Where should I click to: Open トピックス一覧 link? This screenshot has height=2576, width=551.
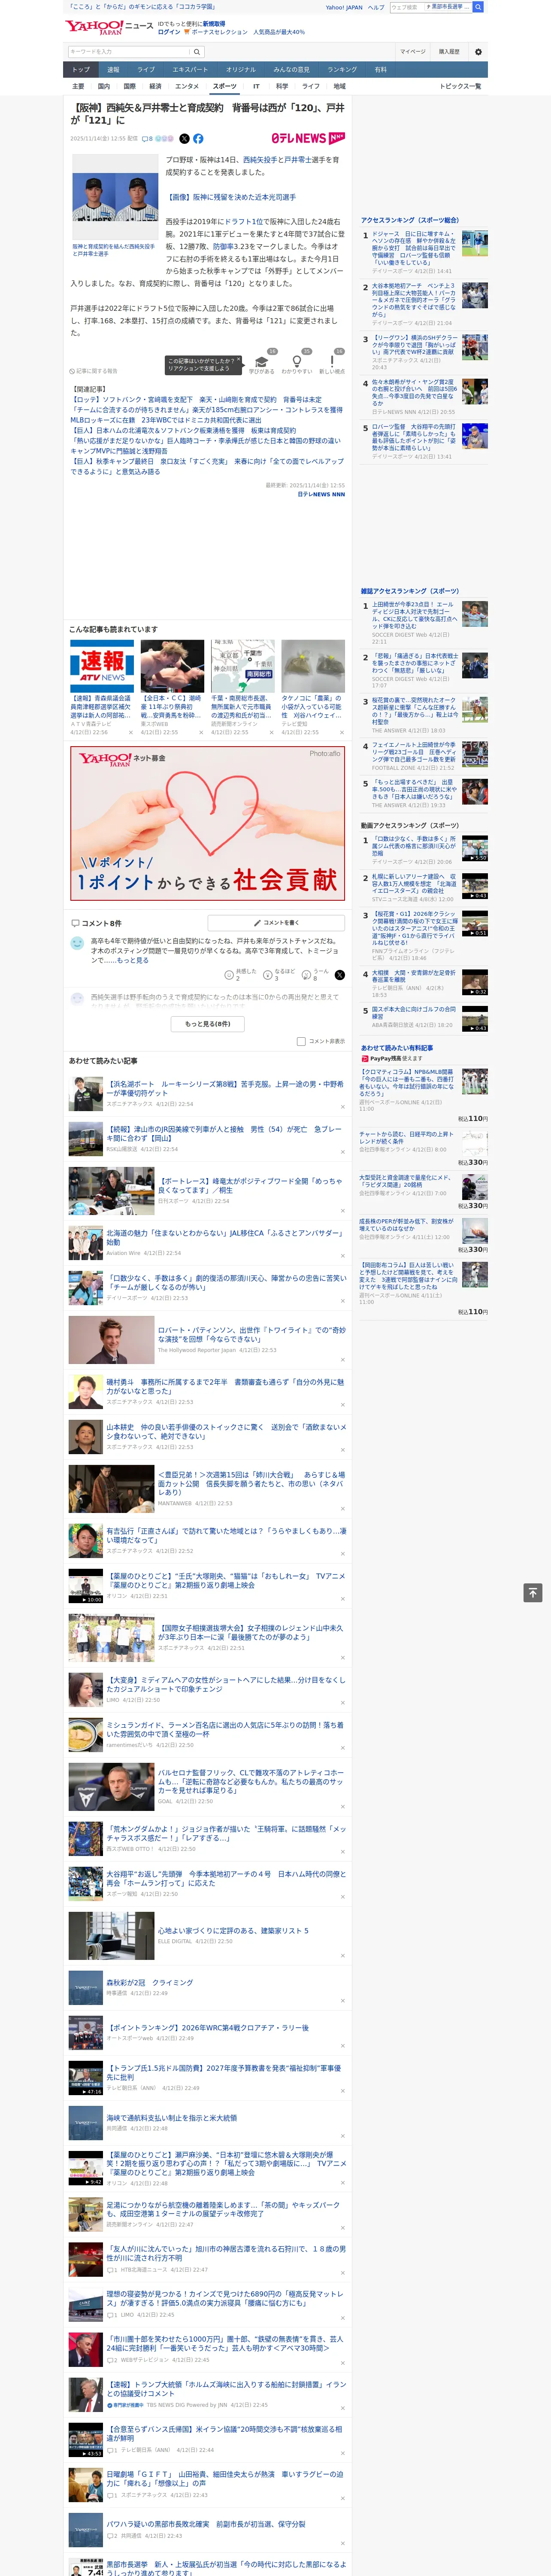pyautogui.click(x=460, y=86)
